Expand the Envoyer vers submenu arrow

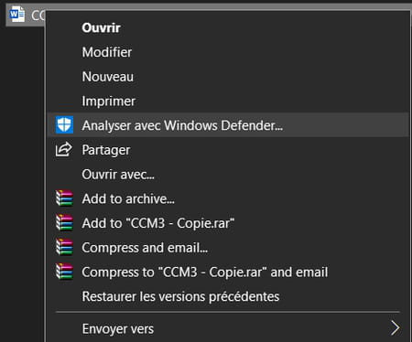[396, 328]
